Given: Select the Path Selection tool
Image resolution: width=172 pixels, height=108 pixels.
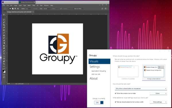Looking at the screenshot, I should 4,56.
